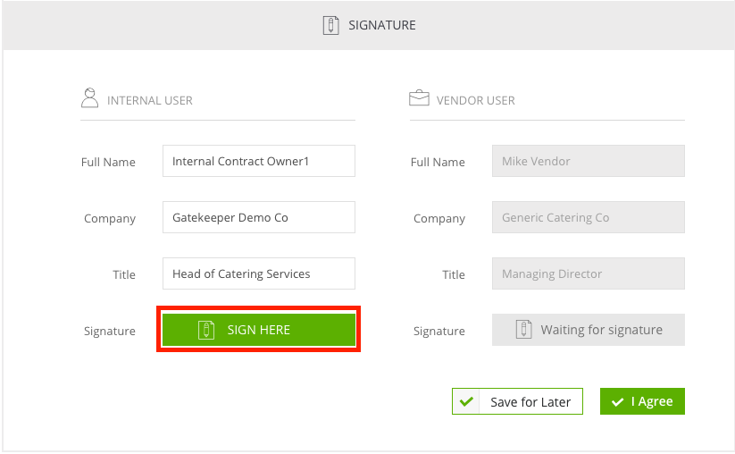The image size is (735, 454).
Task: Click the green SIGN HERE button
Action: tap(259, 330)
